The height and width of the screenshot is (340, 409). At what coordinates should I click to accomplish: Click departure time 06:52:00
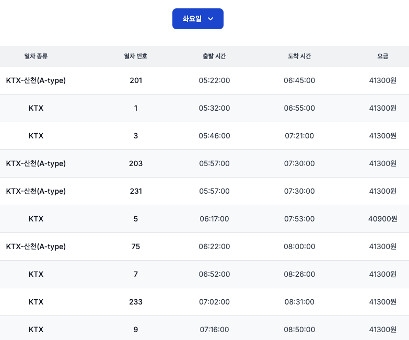[x=214, y=274]
